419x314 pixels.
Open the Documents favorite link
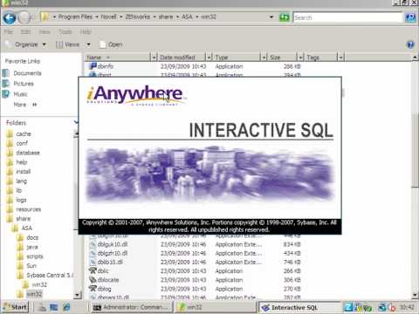click(x=27, y=73)
